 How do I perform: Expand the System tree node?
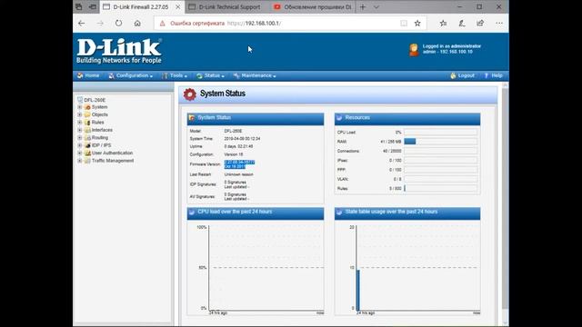pyautogui.click(x=79, y=107)
